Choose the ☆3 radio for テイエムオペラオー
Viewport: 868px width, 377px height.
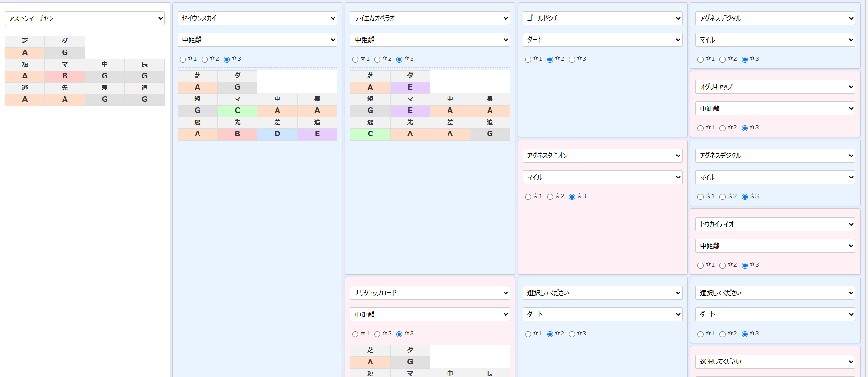(x=399, y=59)
